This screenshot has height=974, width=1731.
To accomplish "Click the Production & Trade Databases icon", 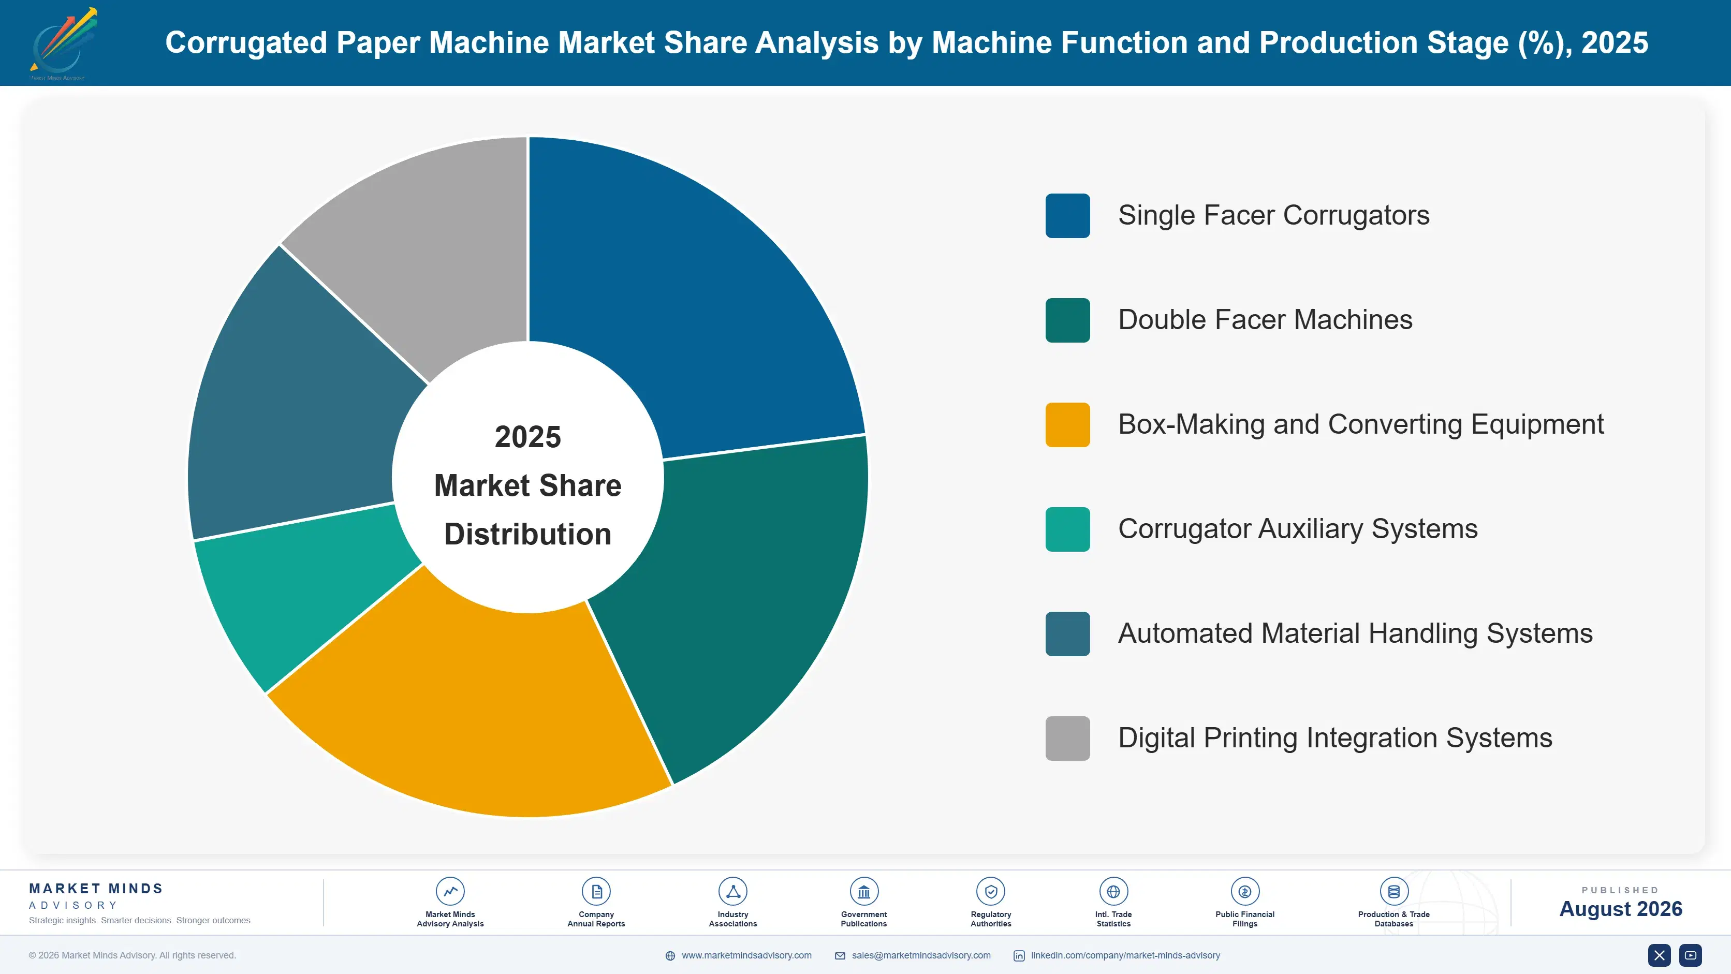I will tap(1393, 891).
